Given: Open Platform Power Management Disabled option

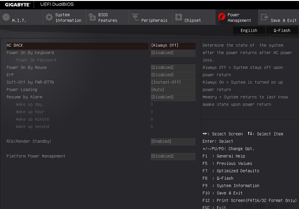Looking at the screenshot, I should click(173, 157).
